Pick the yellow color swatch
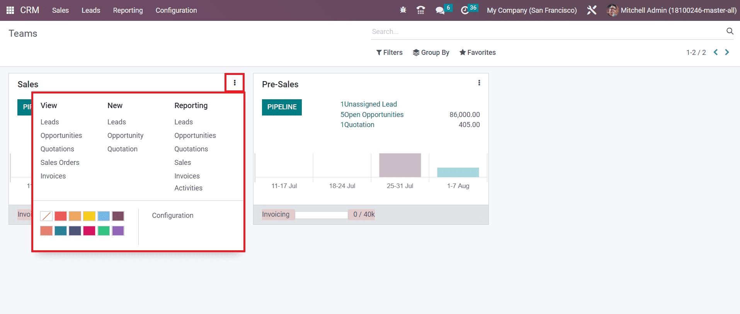Image resolution: width=740 pixels, height=314 pixels. (x=89, y=216)
